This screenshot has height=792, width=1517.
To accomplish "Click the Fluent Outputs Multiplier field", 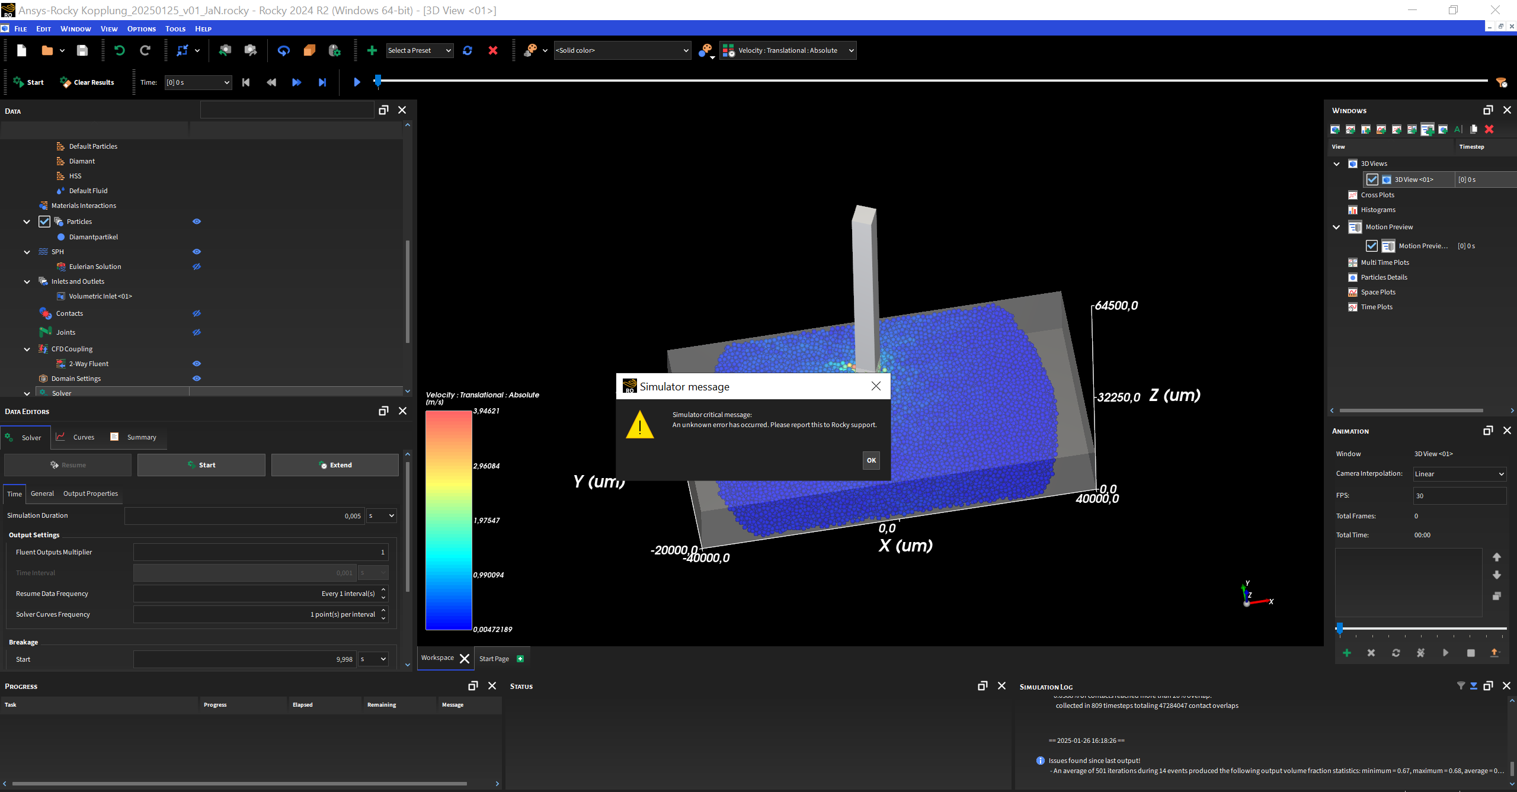I will pos(261,552).
